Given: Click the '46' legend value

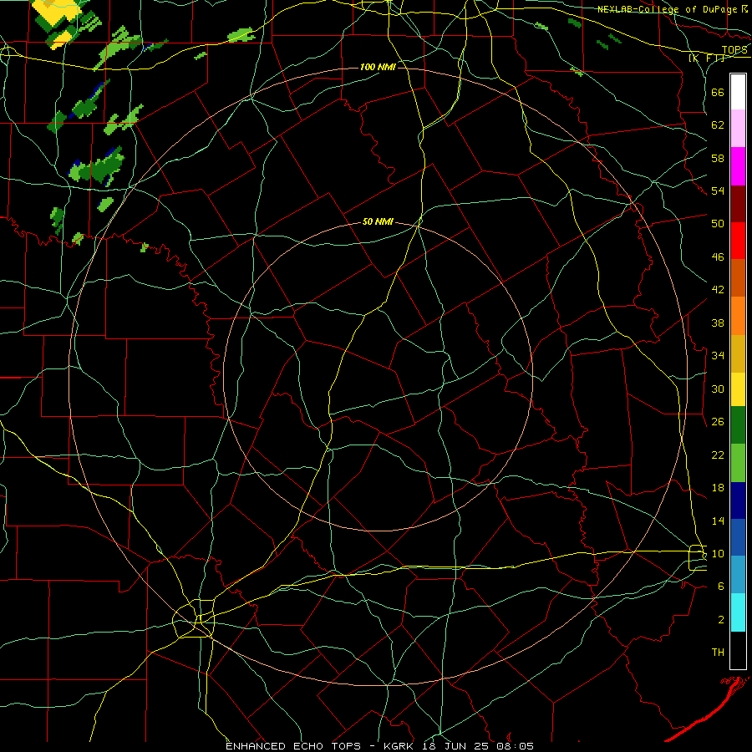Looking at the screenshot, I should click(x=718, y=257).
